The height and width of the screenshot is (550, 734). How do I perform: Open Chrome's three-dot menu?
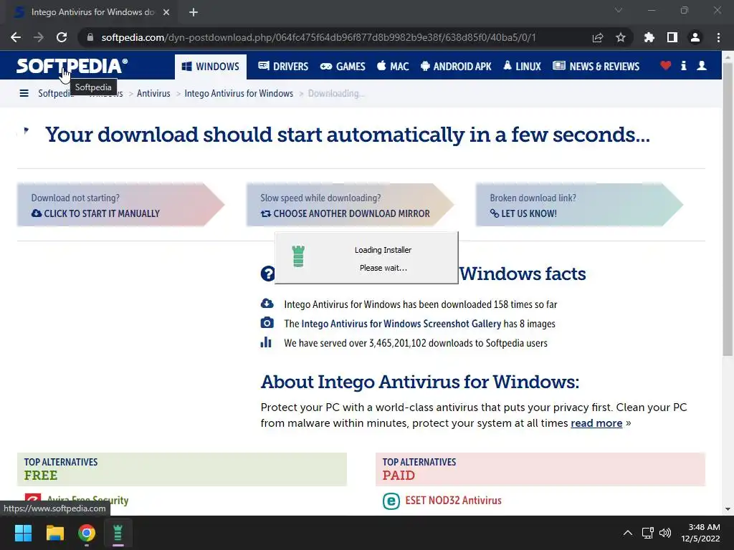718,37
